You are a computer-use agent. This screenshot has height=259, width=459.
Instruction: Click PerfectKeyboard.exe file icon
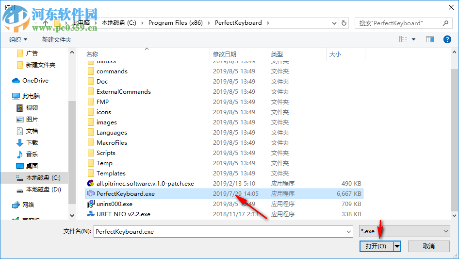pos(91,193)
